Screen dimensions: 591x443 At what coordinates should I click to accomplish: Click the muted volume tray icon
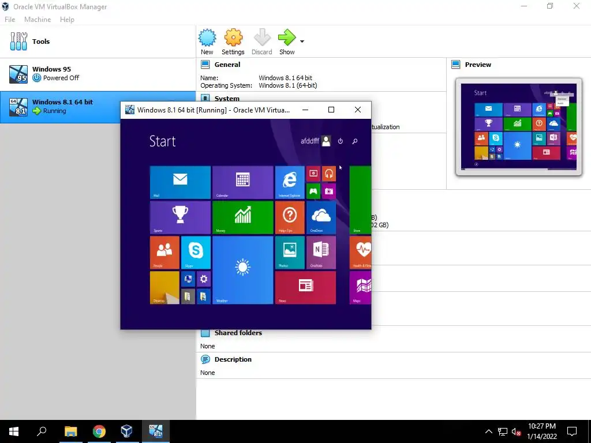(x=517, y=431)
